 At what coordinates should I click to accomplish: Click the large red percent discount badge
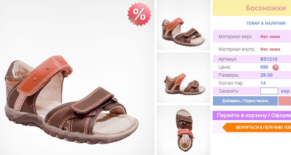[x=139, y=14]
